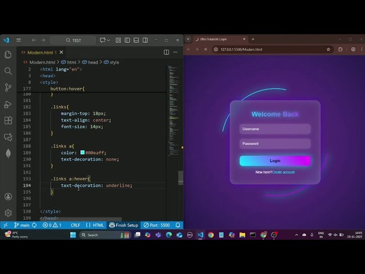The width and height of the screenshot is (365, 274).
Task: Click the editor vertical scrollbar thumb
Action: [x=181, y=178]
